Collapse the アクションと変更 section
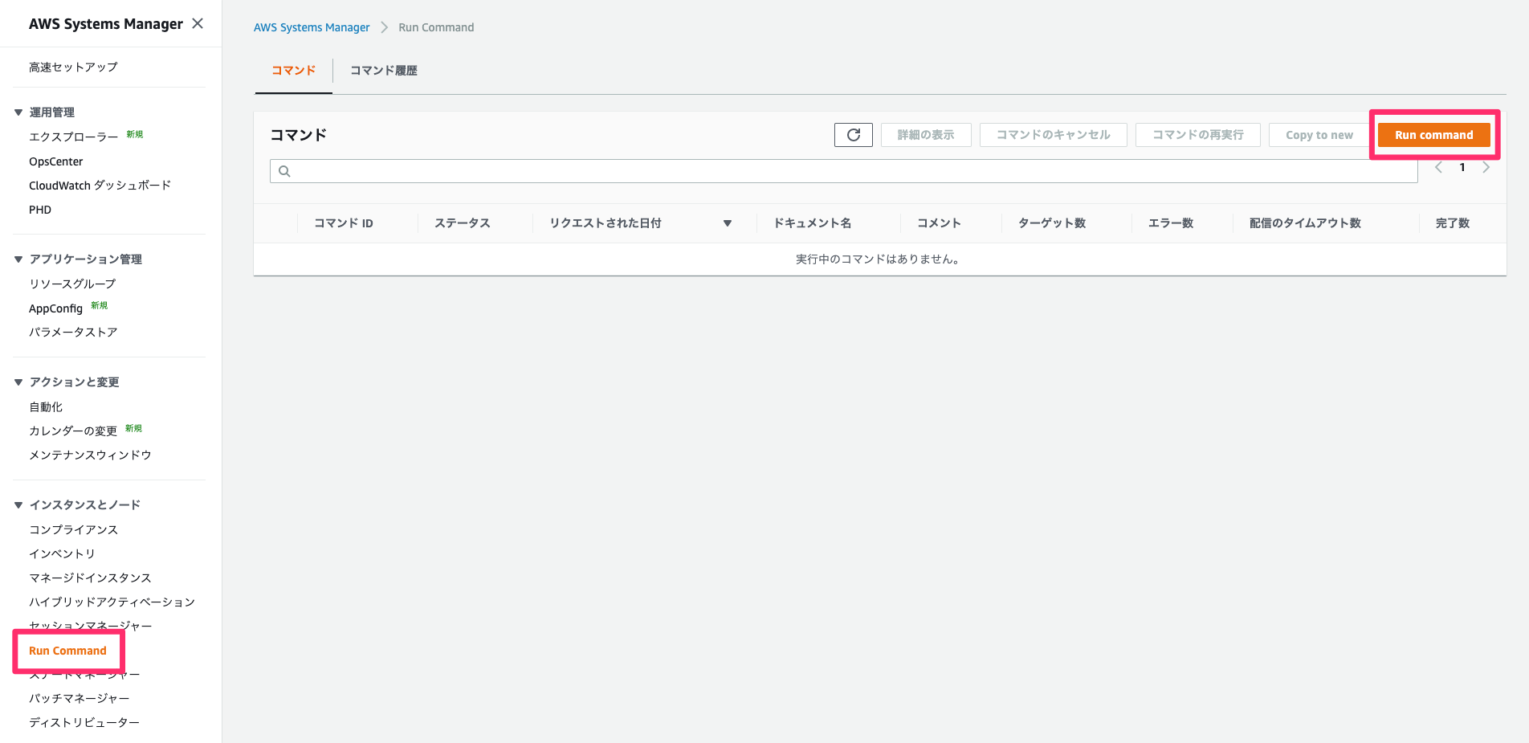 pyautogui.click(x=18, y=382)
